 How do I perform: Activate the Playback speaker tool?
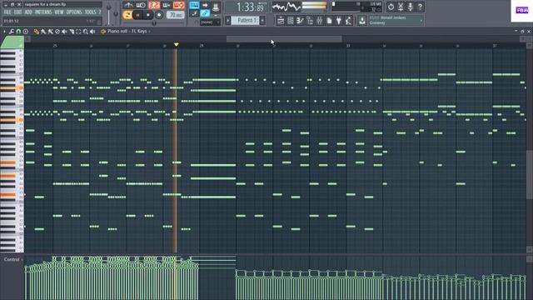(x=92, y=32)
